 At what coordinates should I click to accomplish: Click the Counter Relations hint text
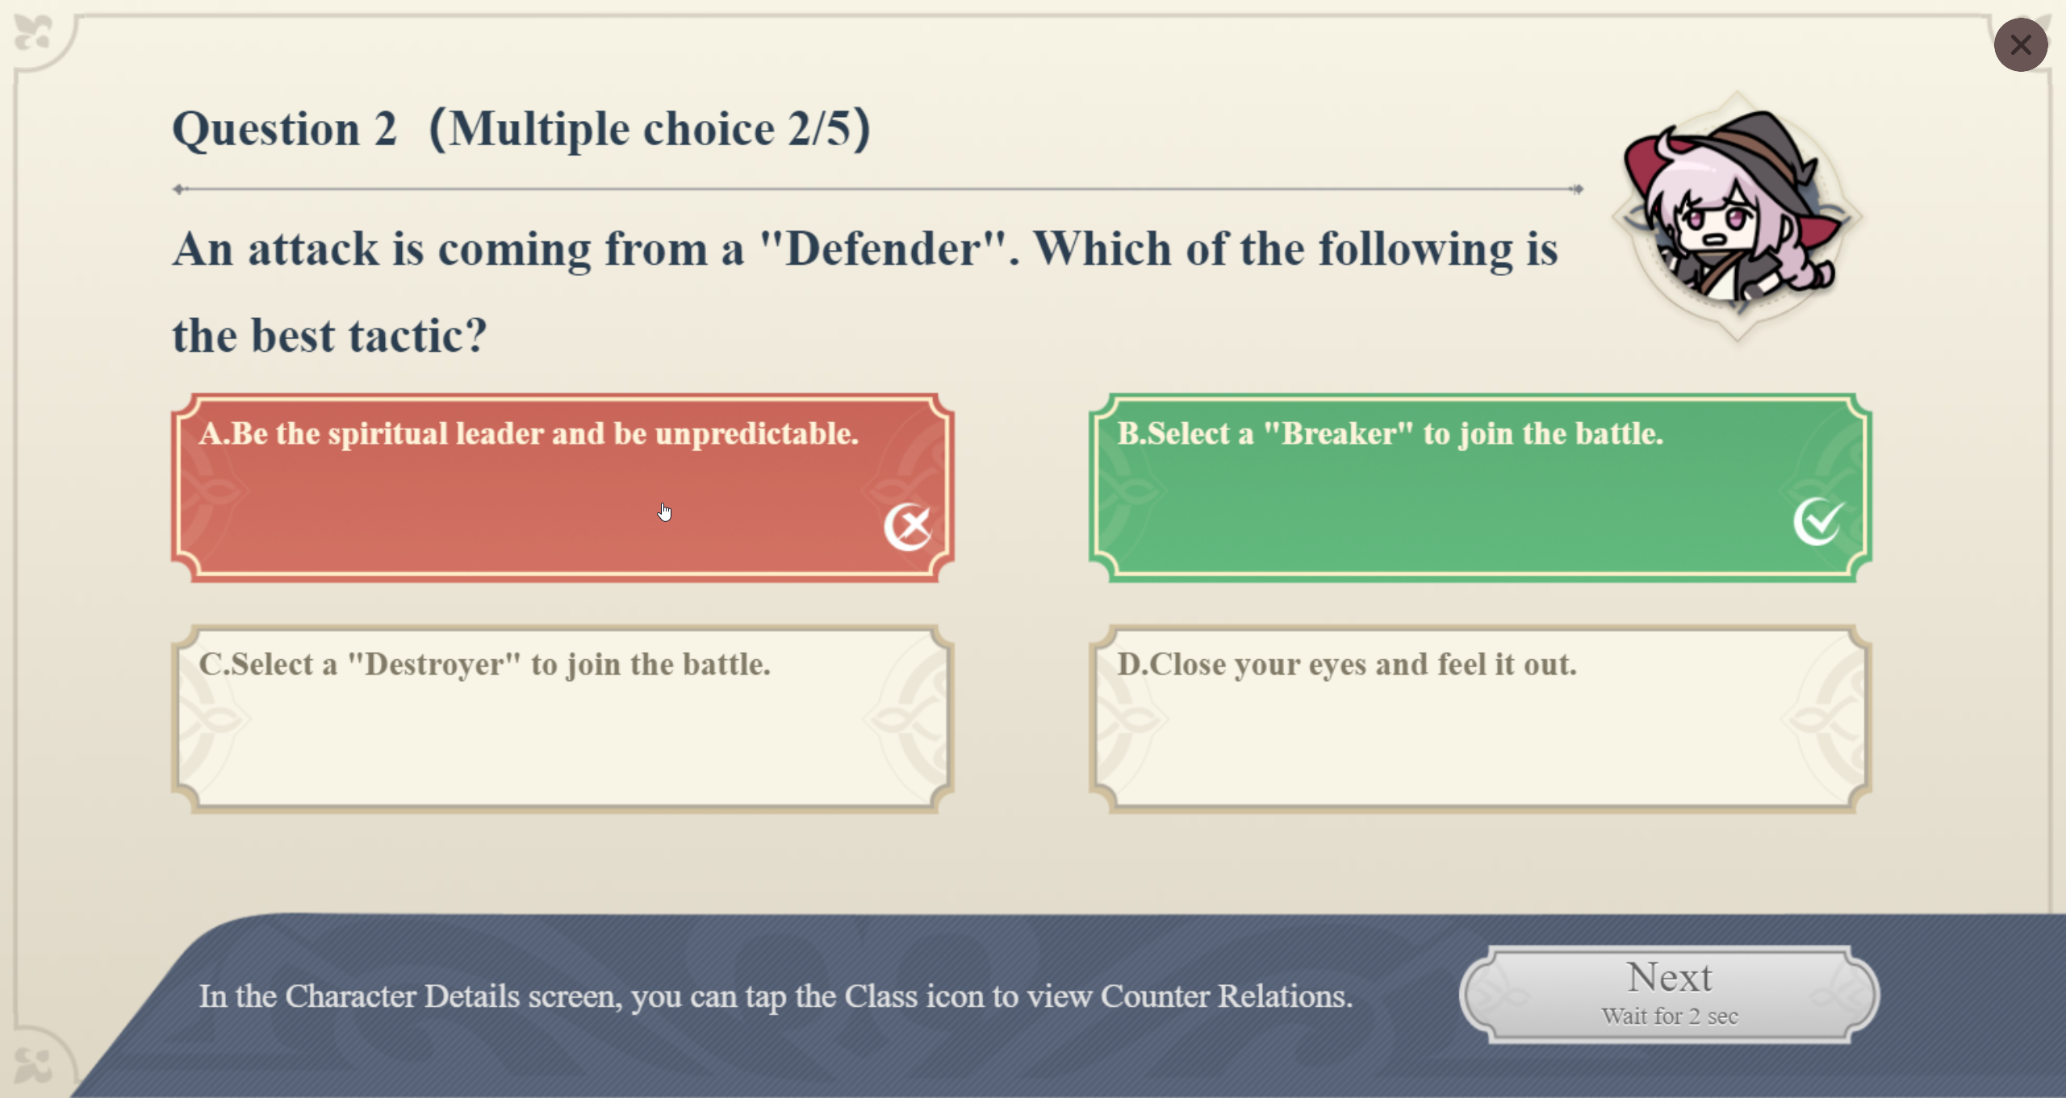point(775,996)
